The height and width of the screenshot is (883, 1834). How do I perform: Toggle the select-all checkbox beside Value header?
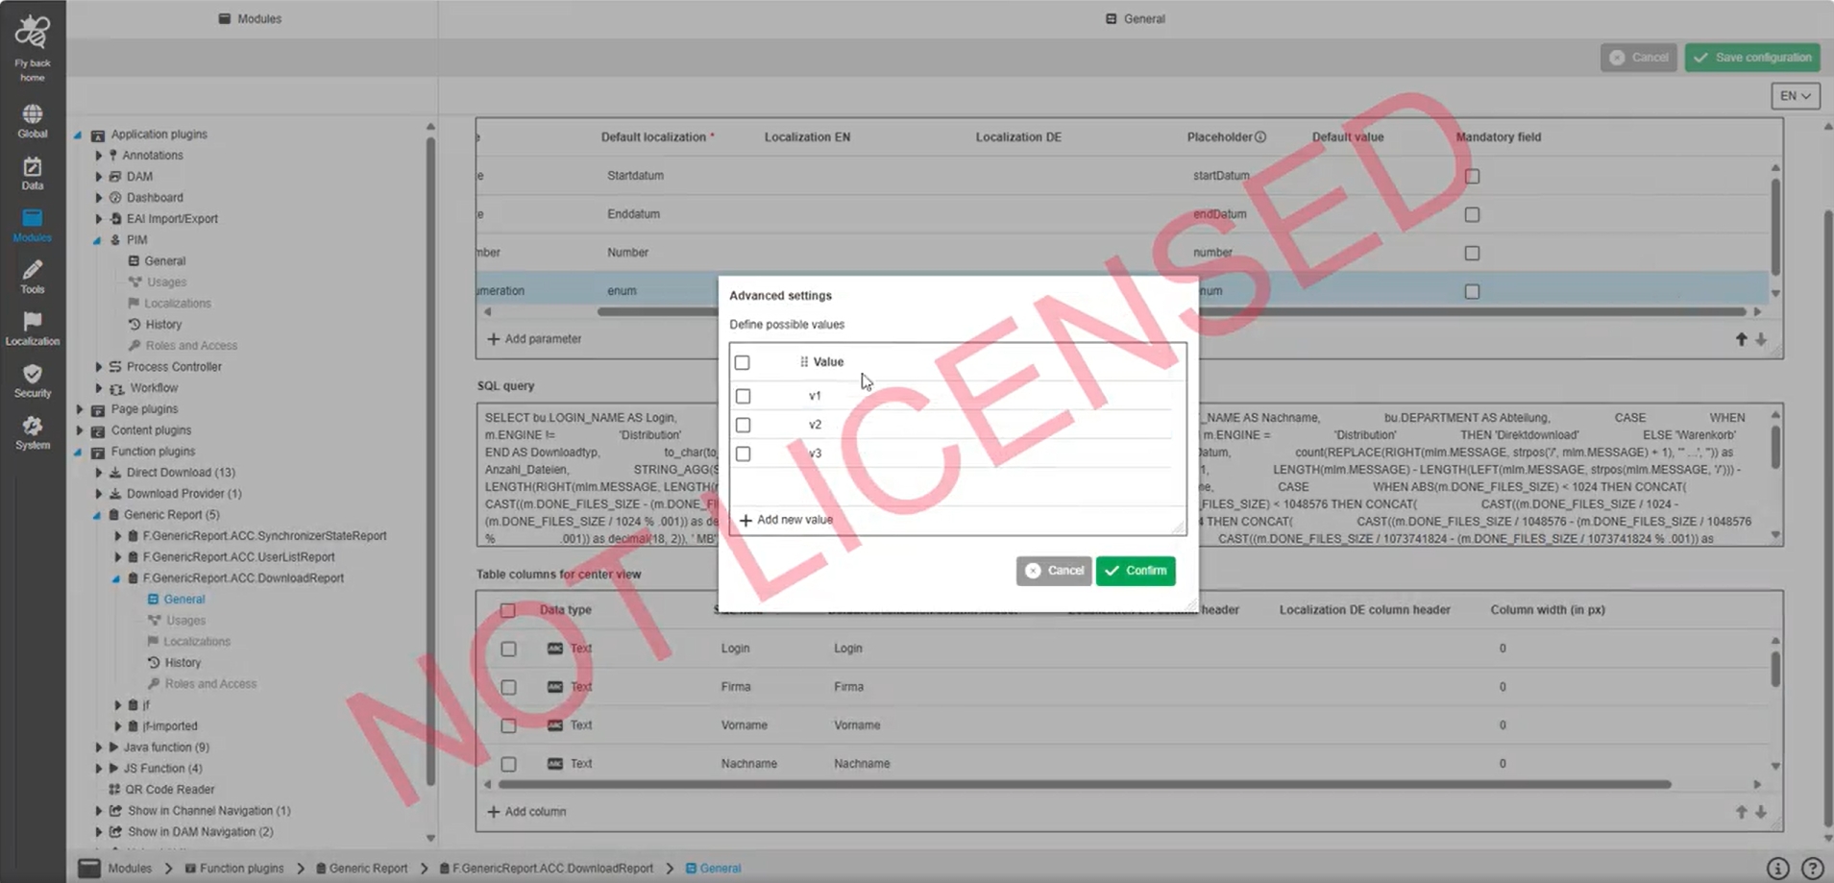(743, 363)
